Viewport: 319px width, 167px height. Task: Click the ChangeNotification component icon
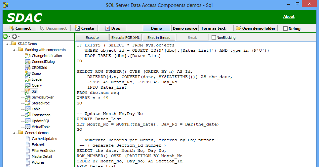[28, 56]
